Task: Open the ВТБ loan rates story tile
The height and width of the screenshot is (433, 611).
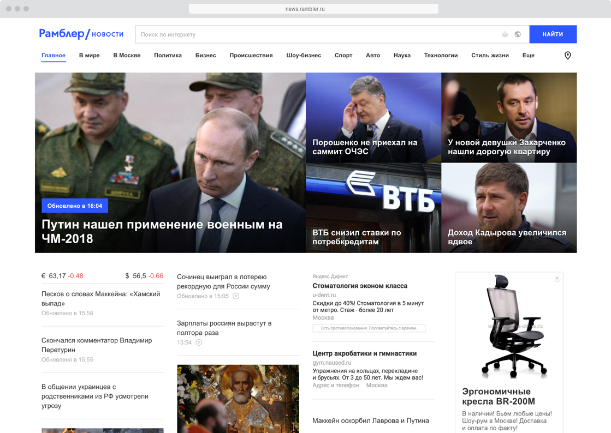Action: pyautogui.click(x=373, y=208)
